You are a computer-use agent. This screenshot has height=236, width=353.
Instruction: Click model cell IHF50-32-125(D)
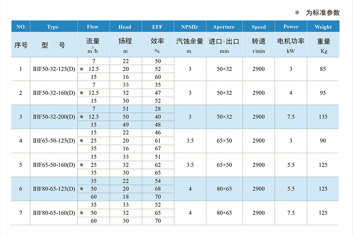54,69
